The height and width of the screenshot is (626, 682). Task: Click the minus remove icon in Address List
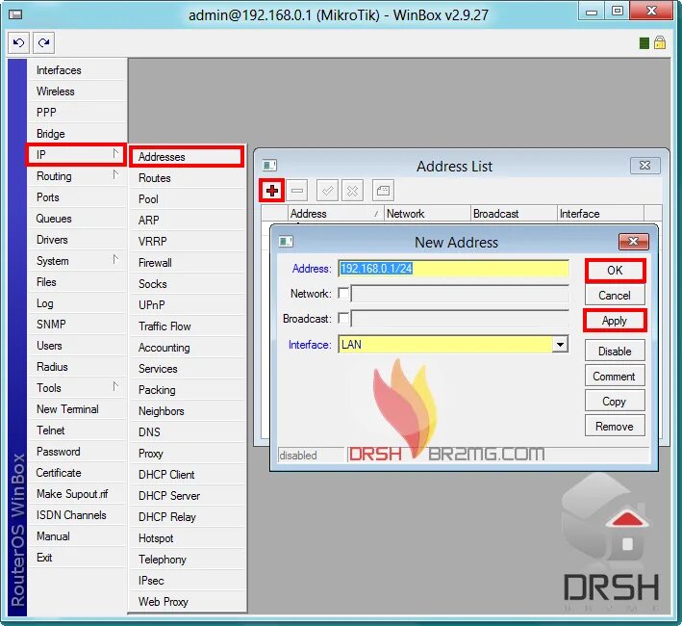tap(297, 191)
